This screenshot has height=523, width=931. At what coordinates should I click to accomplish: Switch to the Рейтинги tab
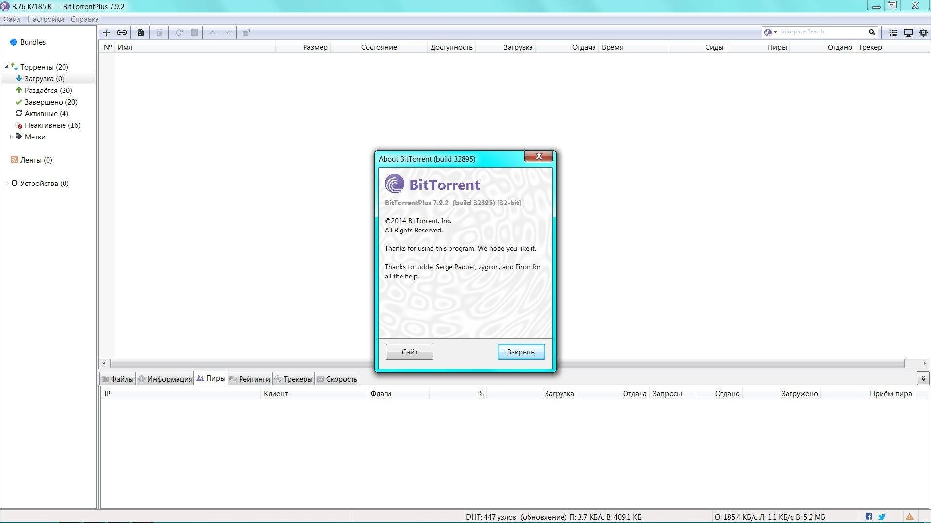(x=250, y=379)
